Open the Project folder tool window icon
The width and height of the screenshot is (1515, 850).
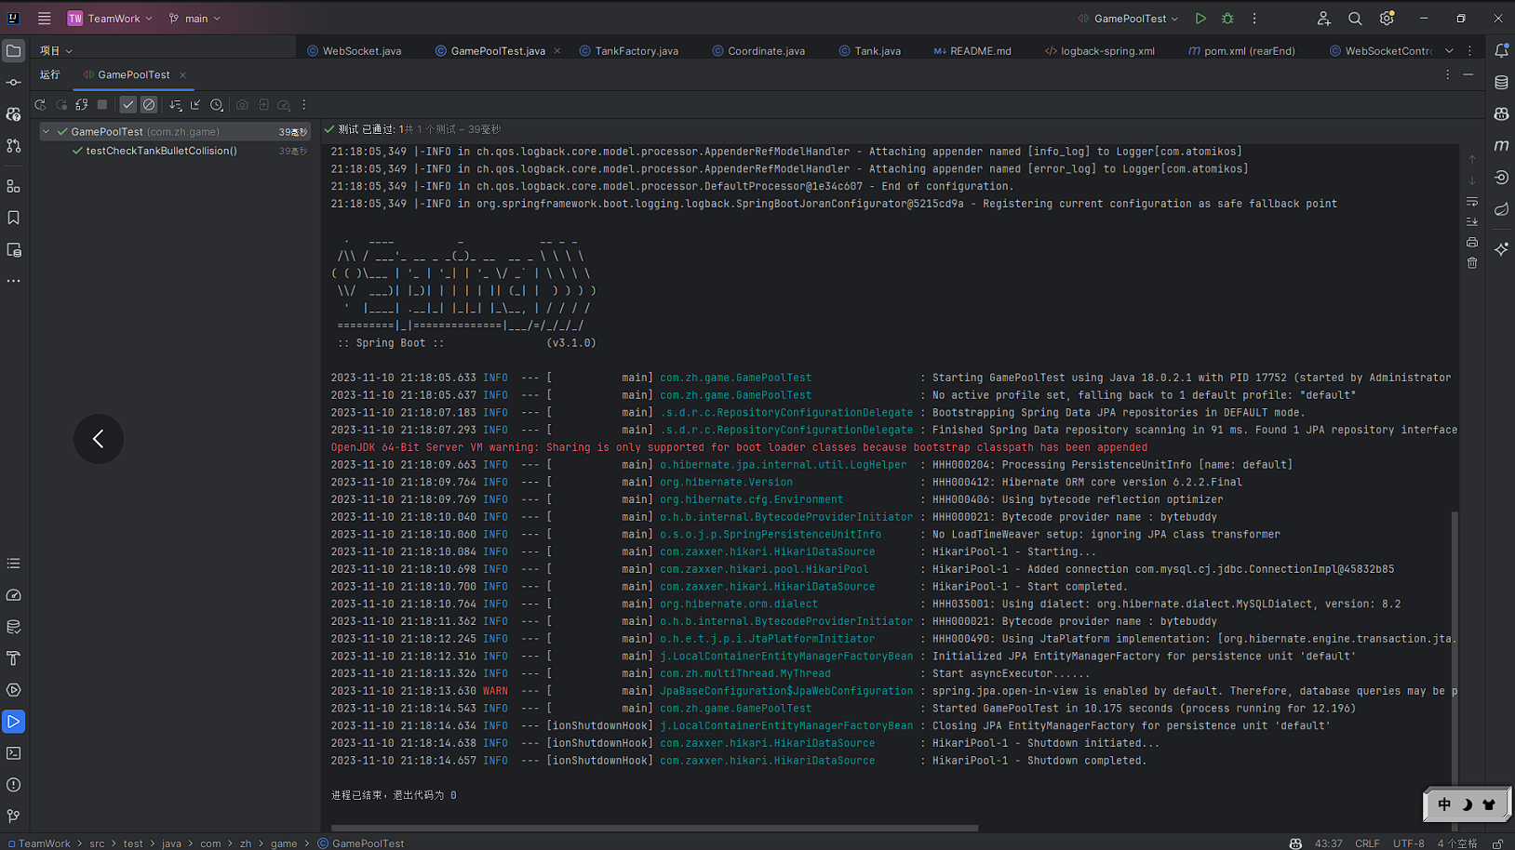click(14, 51)
